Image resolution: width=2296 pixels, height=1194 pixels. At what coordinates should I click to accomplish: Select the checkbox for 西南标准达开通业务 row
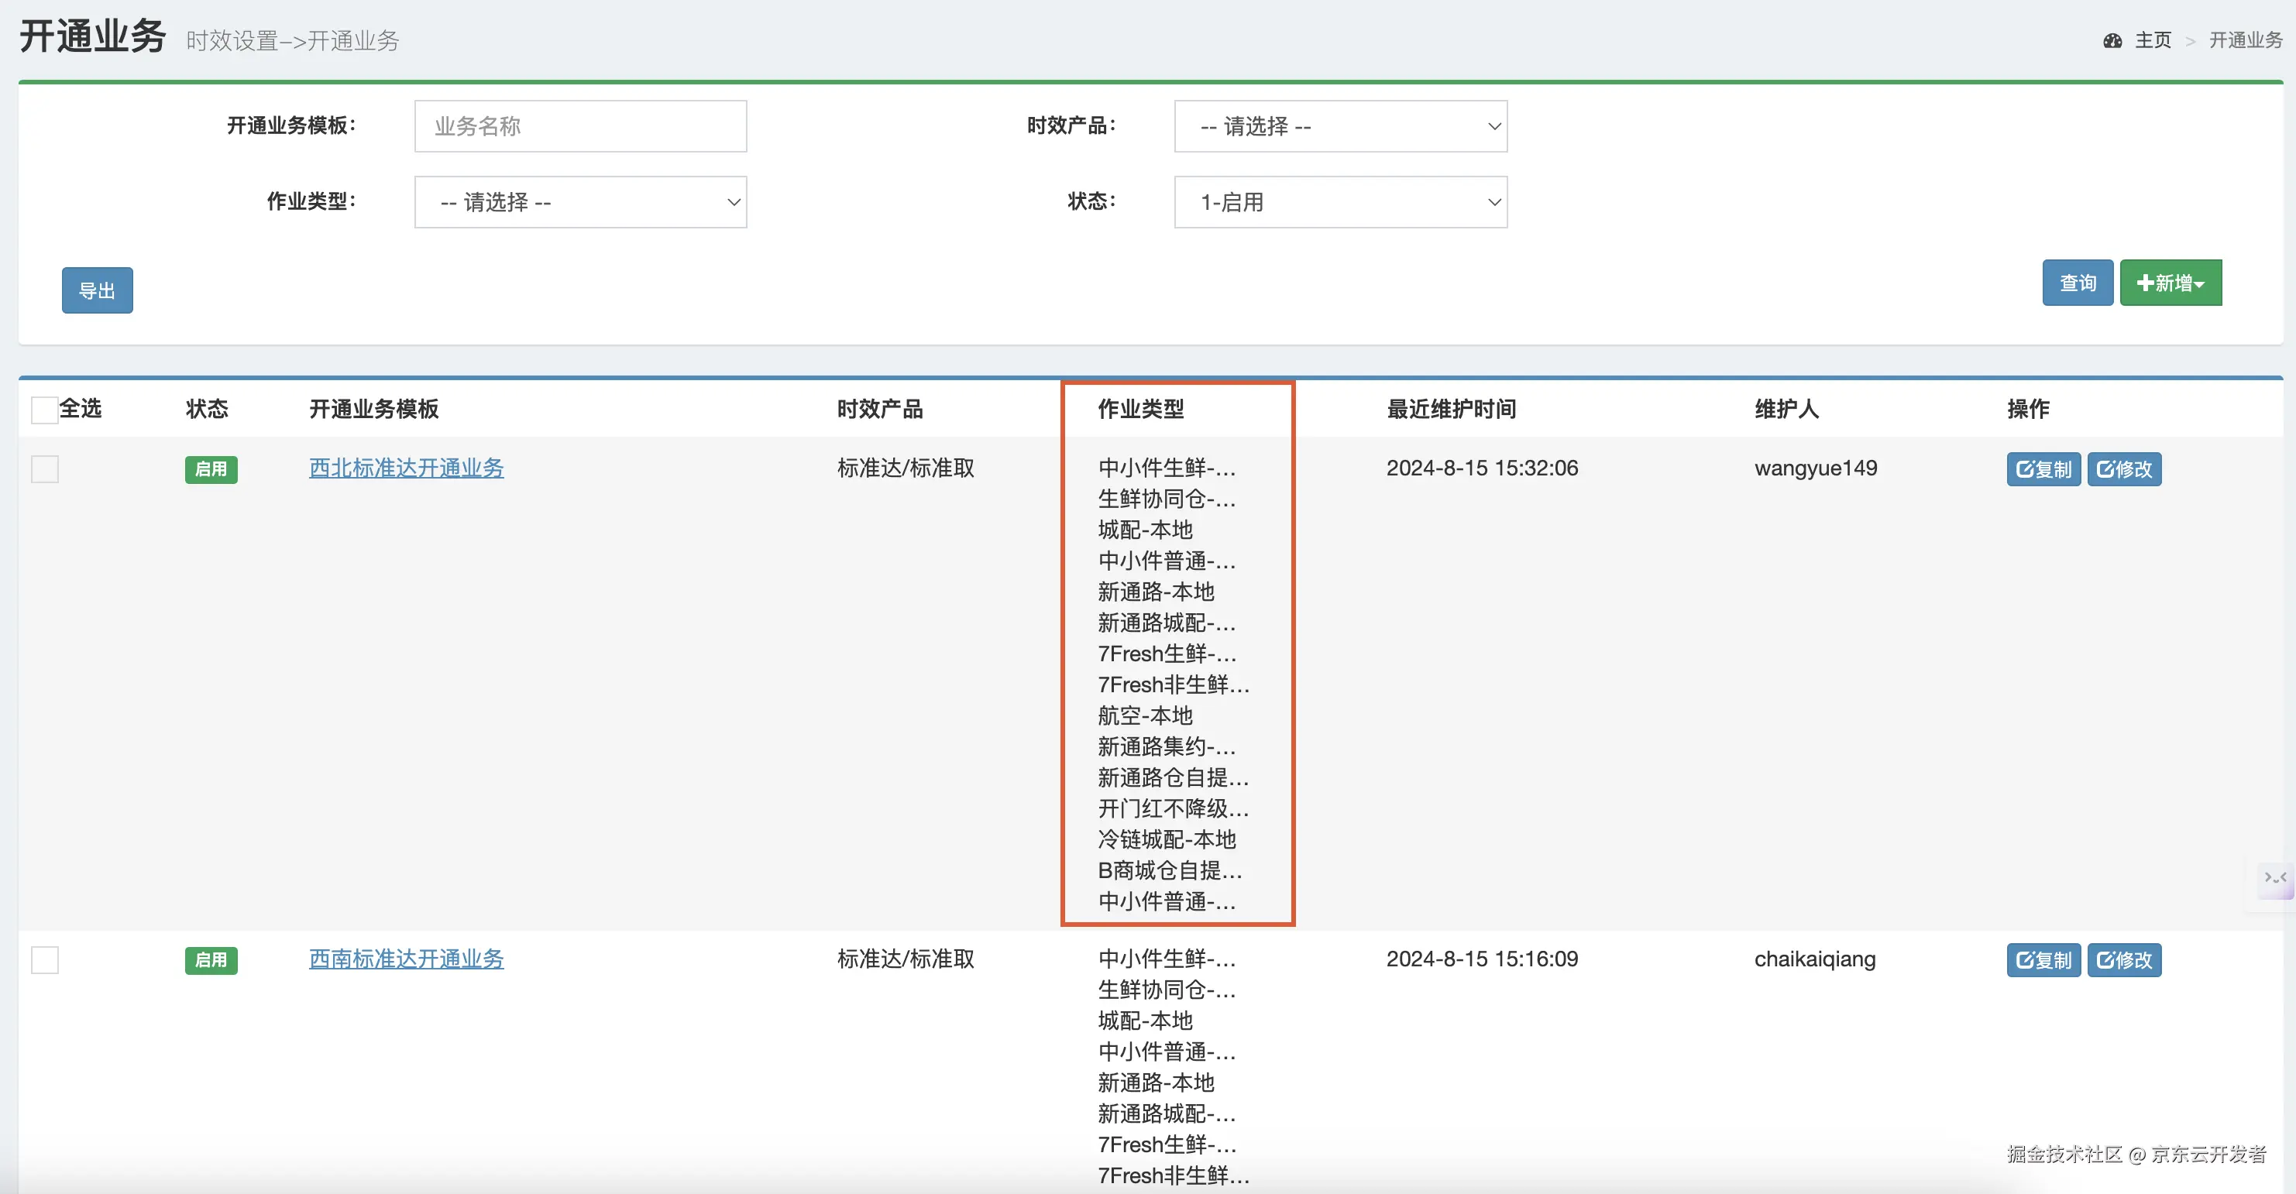(x=45, y=959)
